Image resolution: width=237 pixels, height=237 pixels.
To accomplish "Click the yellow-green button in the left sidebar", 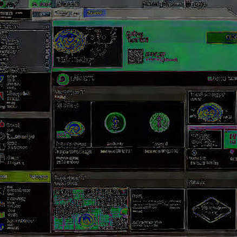I will [25, 176].
